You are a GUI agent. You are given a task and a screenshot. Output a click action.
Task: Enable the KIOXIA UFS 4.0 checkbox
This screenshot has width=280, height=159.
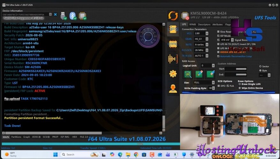[x=218, y=52]
